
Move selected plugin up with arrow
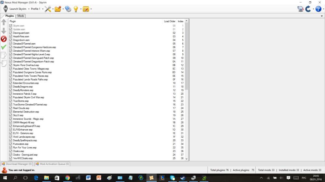[4, 22]
